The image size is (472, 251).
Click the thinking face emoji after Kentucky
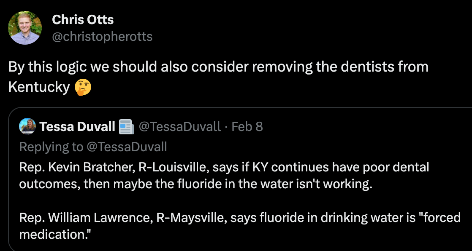[83, 87]
